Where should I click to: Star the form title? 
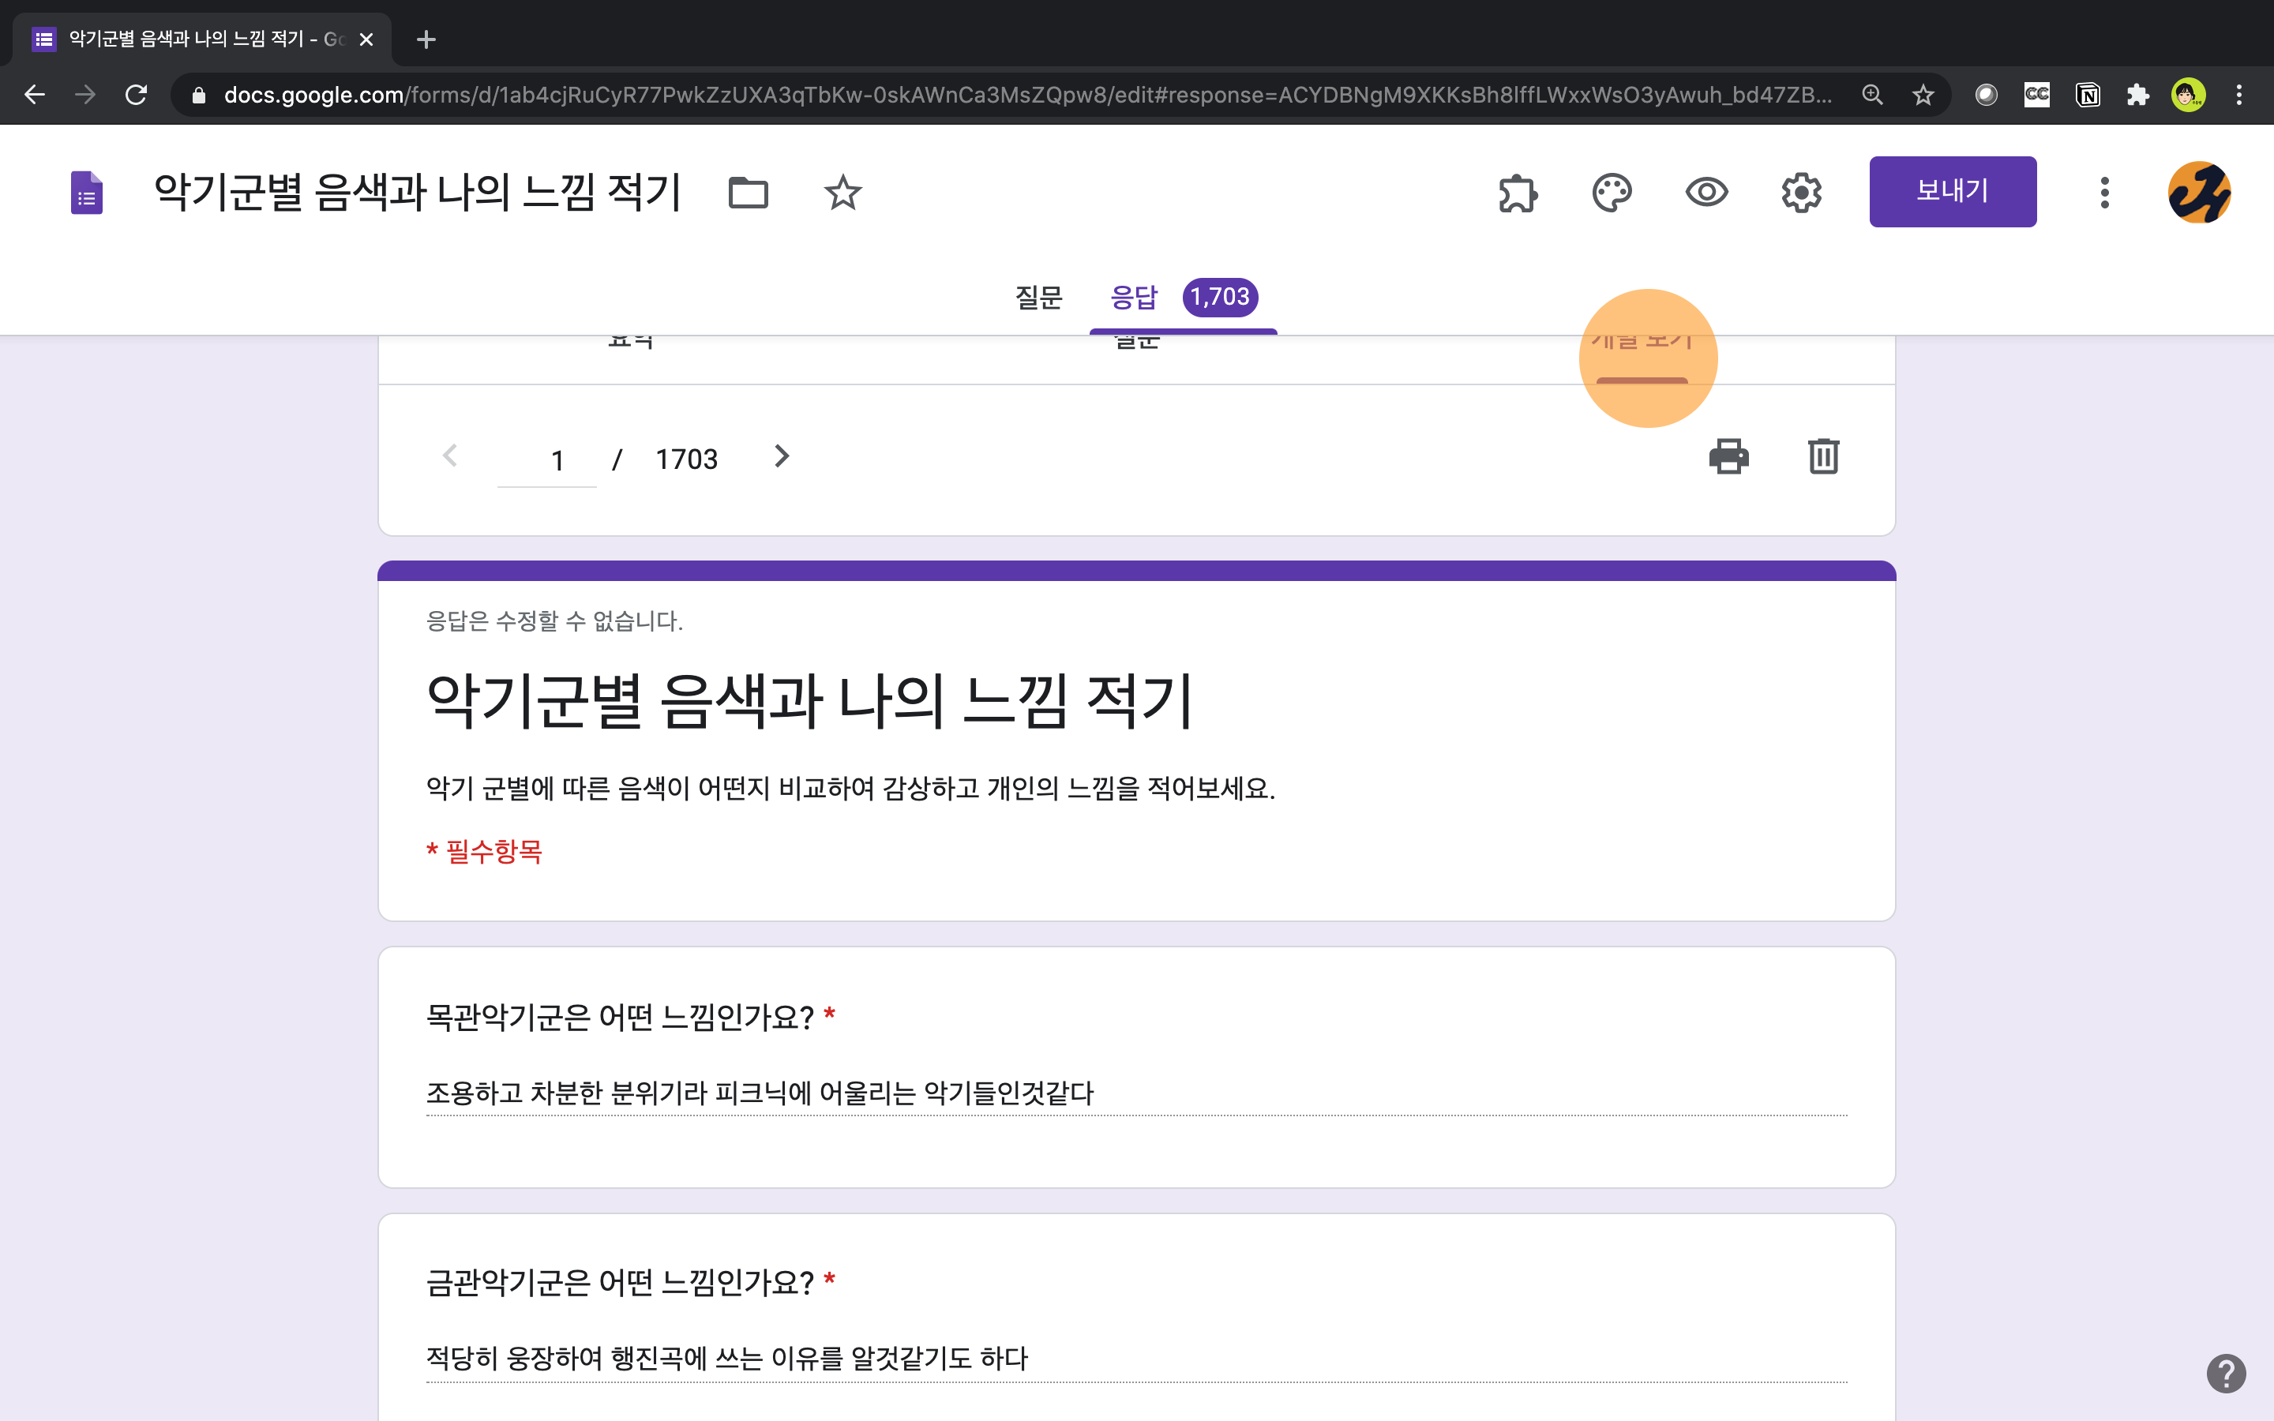point(842,193)
